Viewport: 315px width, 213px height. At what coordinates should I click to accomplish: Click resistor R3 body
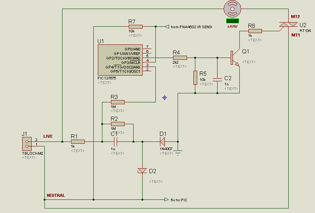tap(118, 102)
